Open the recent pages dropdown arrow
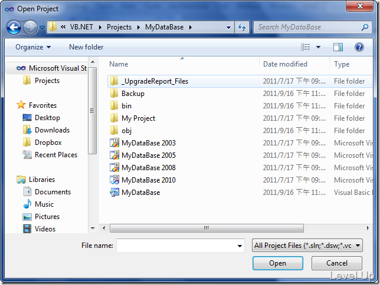The height and width of the screenshot is (285, 380). click(x=42, y=28)
